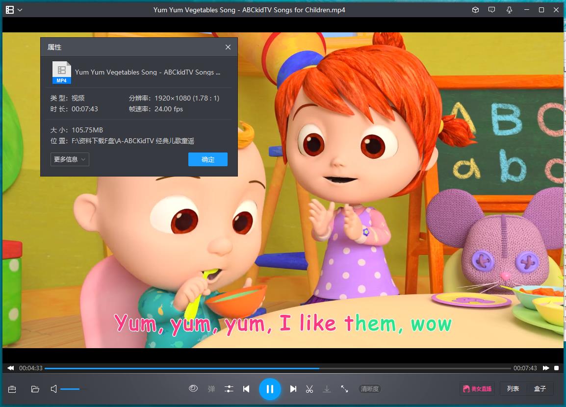Adjust the volume slider
Image resolution: width=566 pixels, height=407 pixels.
(x=74, y=389)
